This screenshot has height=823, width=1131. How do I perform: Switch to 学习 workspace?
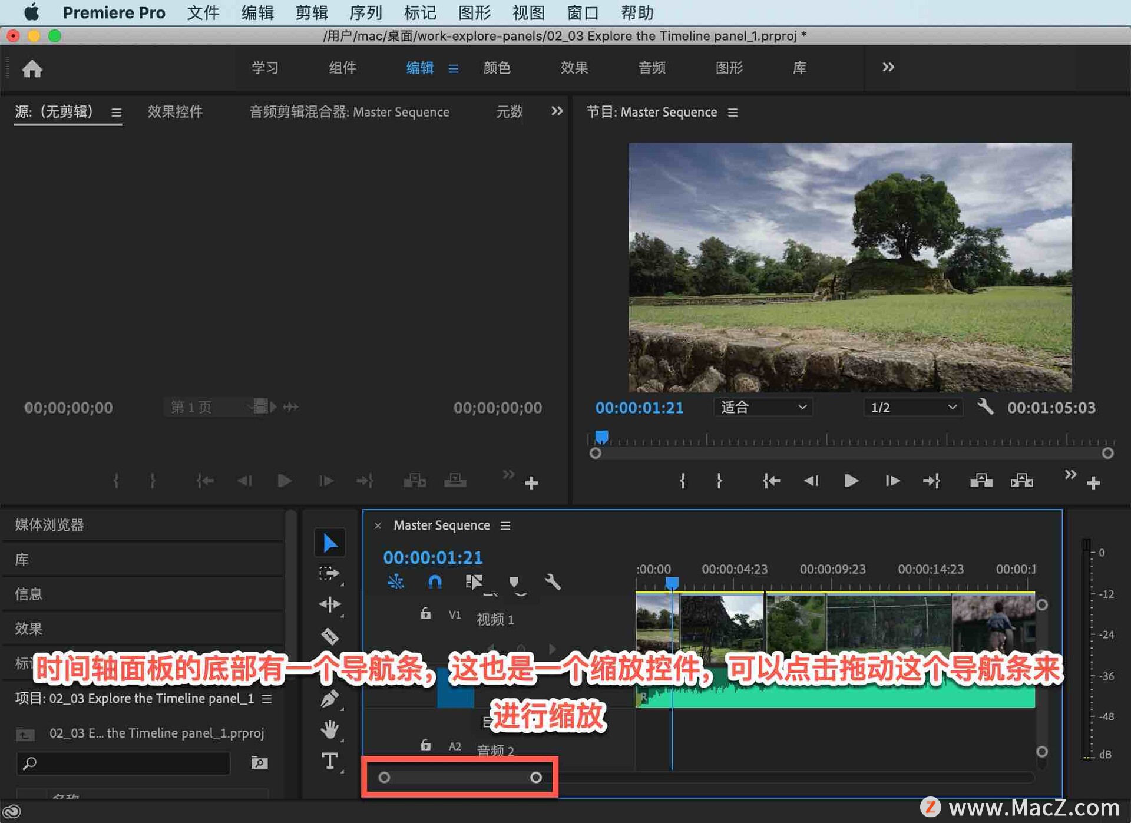[265, 68]
